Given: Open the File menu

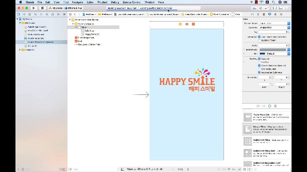Looking at the screenshot, I should pyautogui.click(x=40, y=2).
